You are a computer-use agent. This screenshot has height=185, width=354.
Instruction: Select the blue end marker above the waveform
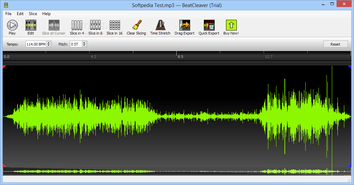[x=350, y=67]
